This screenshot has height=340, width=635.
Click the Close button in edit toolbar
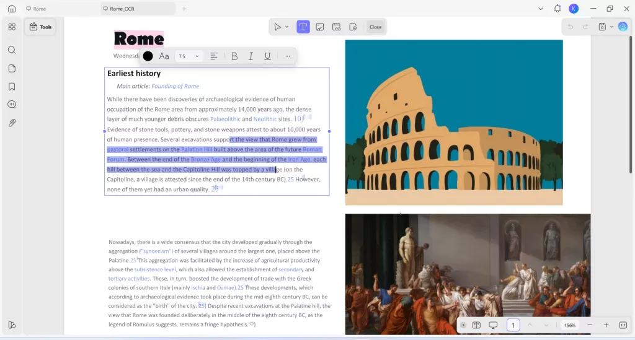(x=375, y=27)
